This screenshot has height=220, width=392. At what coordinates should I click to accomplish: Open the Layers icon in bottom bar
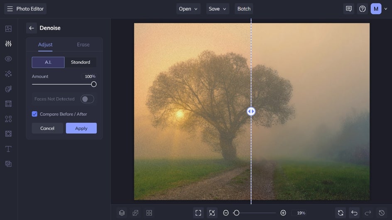[122, 213]
